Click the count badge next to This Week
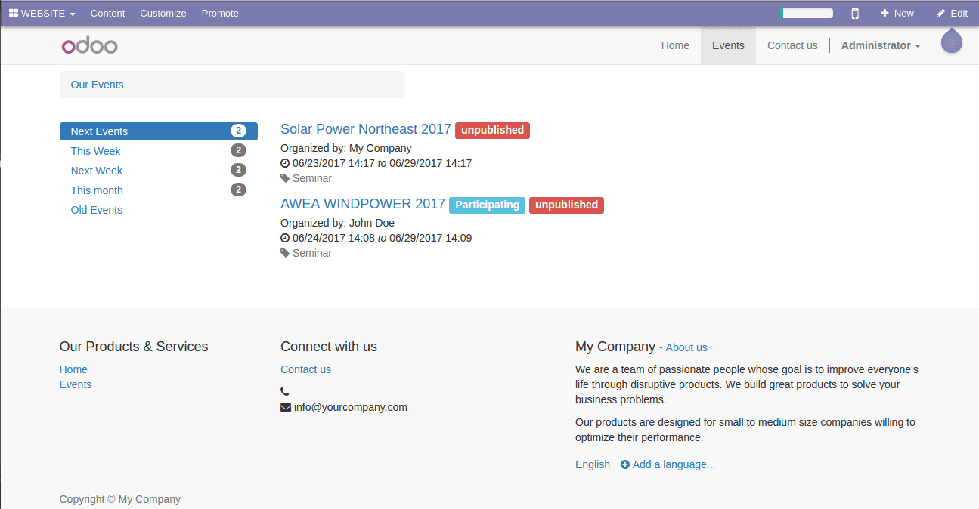This screenshot has width=979, height=509. [238, 150]
